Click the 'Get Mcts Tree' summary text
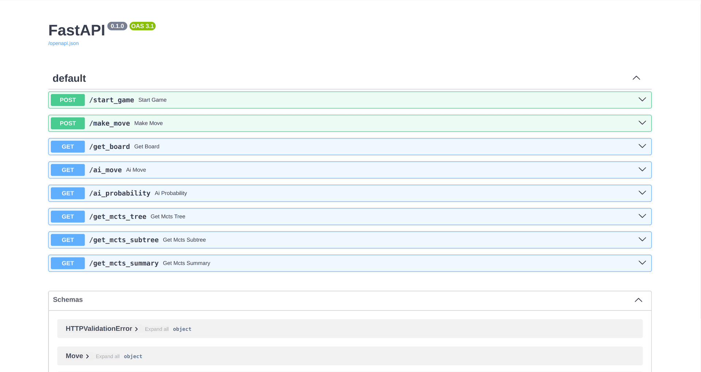Screen dimensions: 701x372 (168, 216)
